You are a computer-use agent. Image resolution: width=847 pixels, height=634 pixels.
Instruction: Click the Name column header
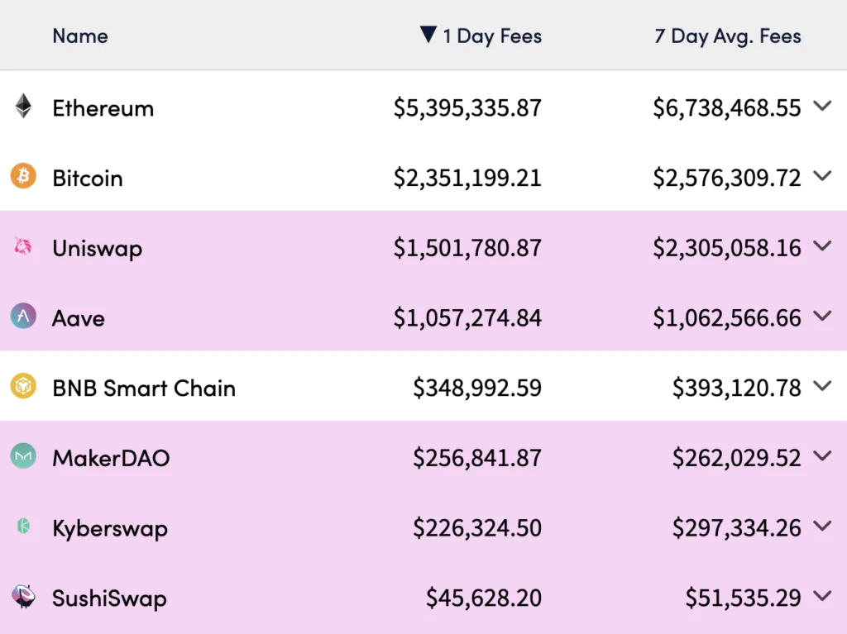(x=80, y=36)
